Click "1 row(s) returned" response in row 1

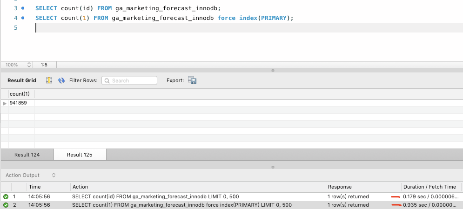[348, 196]
